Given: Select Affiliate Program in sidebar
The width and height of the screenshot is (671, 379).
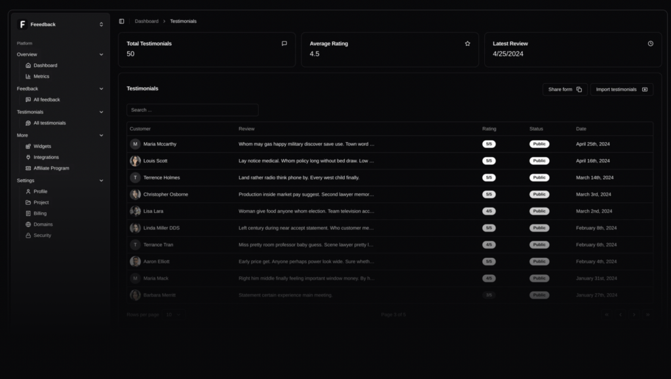Looking at the screenshot, I should (x=51, y=168).
